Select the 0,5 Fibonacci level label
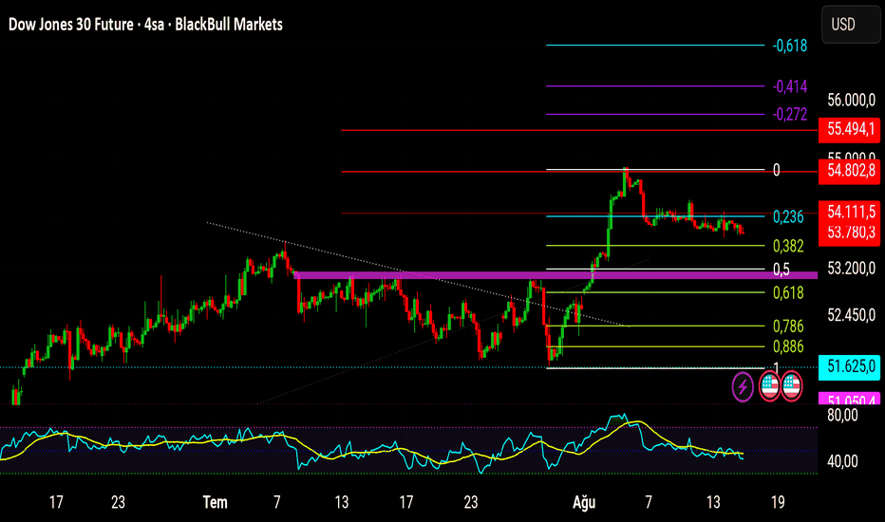 781,270
